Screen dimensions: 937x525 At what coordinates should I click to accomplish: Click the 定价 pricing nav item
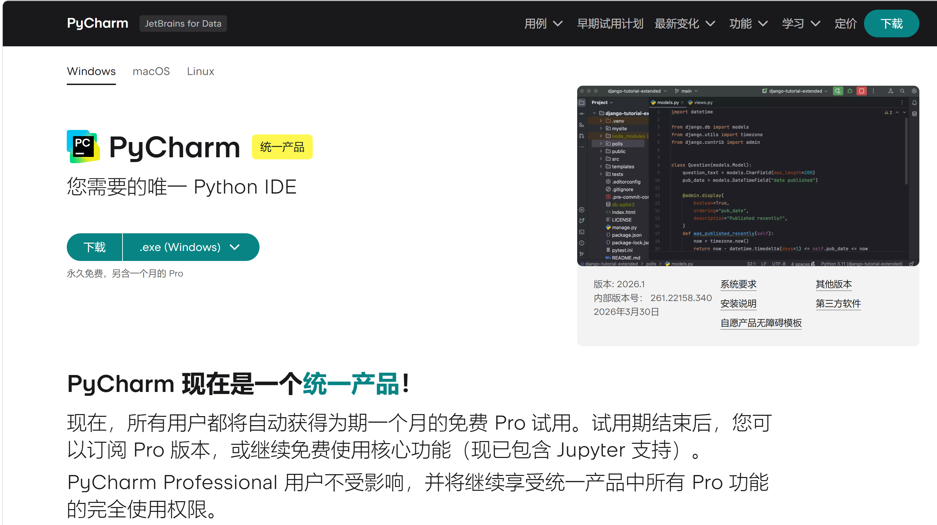tap(845, 24)
